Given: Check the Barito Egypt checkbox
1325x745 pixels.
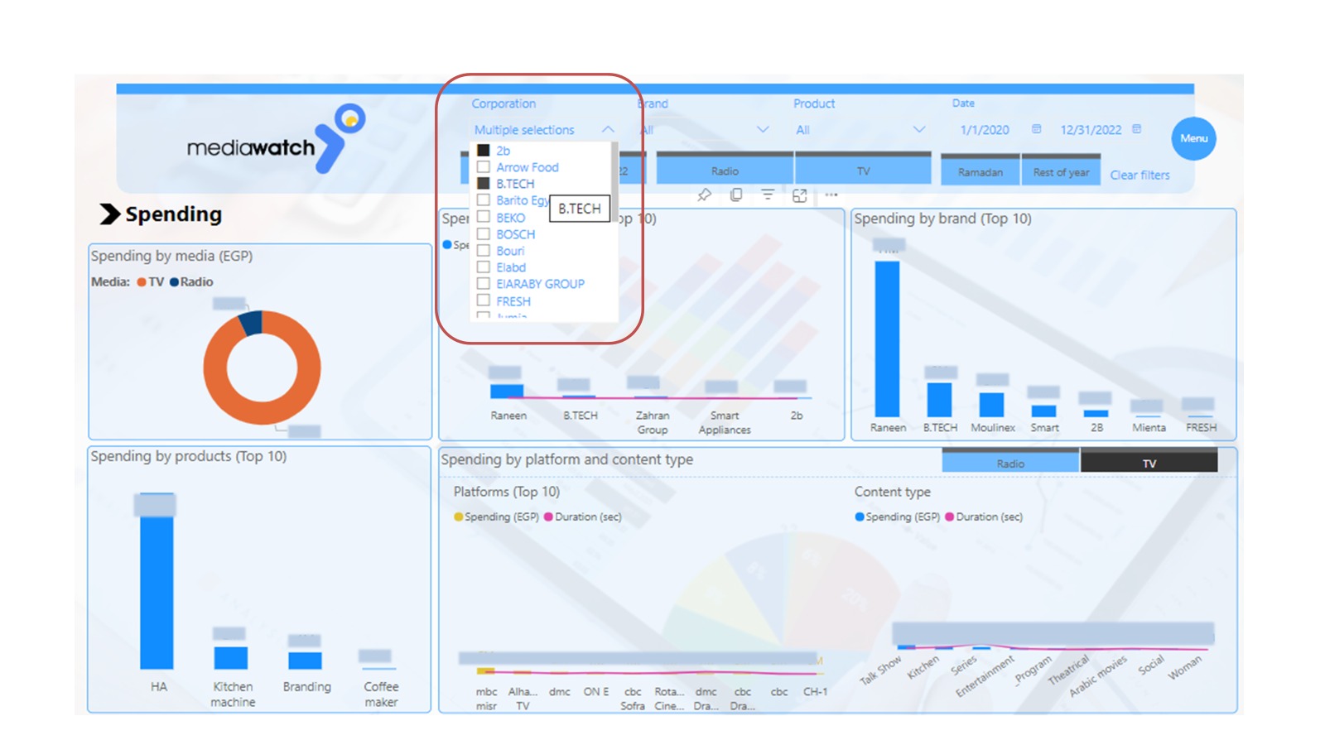Looking at the screenshot, I should (x=484, y=200).
